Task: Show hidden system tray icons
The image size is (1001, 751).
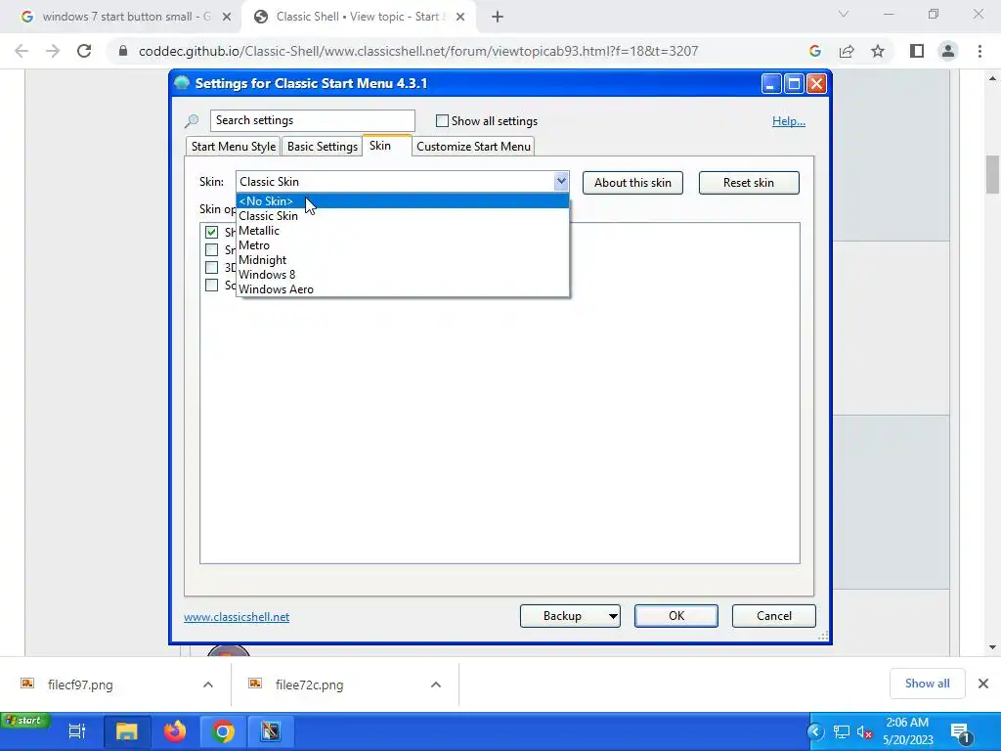Action: click(x=815, y=731)
